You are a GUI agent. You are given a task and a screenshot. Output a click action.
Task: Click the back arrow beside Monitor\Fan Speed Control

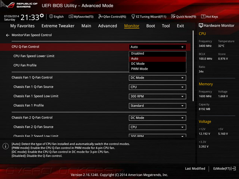[x=7, y=35]
